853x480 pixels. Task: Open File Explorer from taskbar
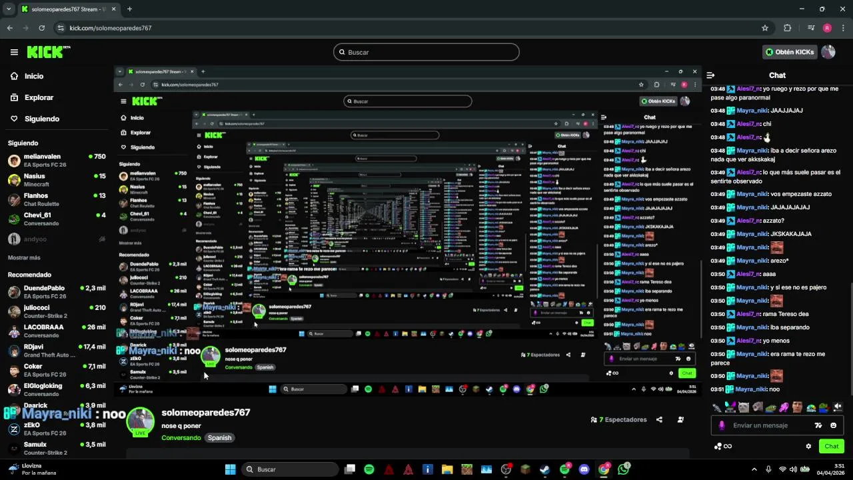[x=447, y=469]
